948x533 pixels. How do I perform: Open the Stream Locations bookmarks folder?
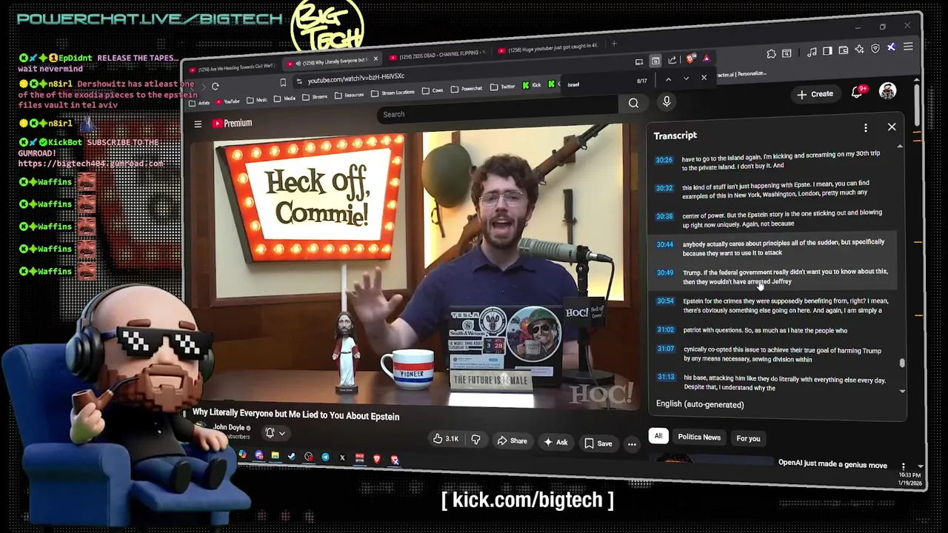393,93
